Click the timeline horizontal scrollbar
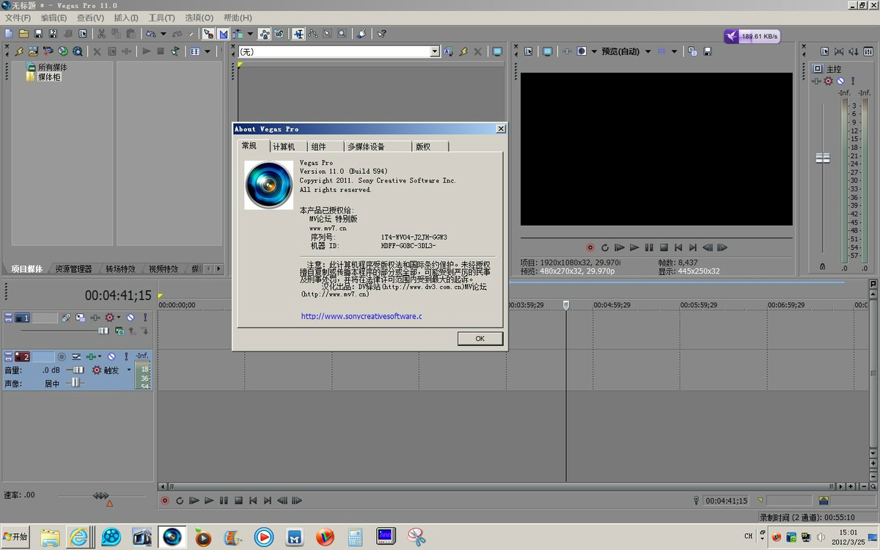This screenshot has width=880, height=550. (502, 486)
